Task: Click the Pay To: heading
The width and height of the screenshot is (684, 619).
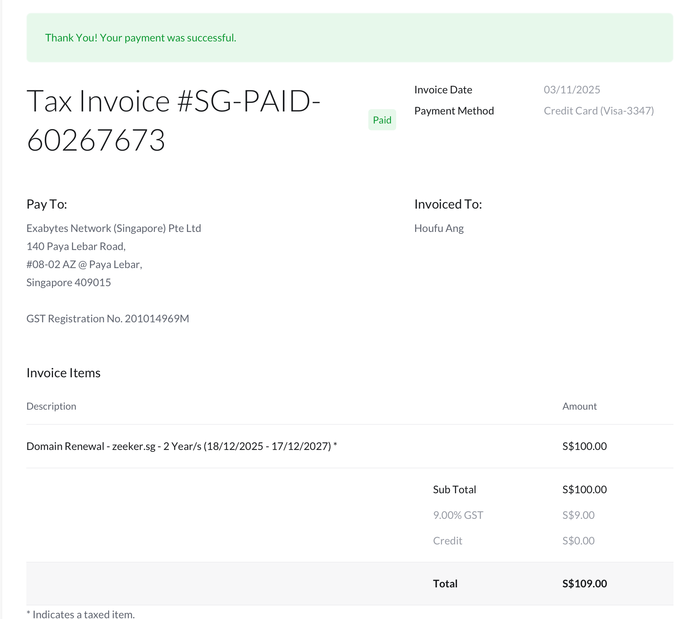Action: pos(47,204)
